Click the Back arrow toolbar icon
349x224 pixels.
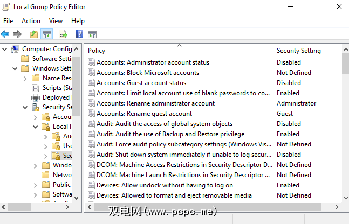pyautogui.click(x=5, y=34)
